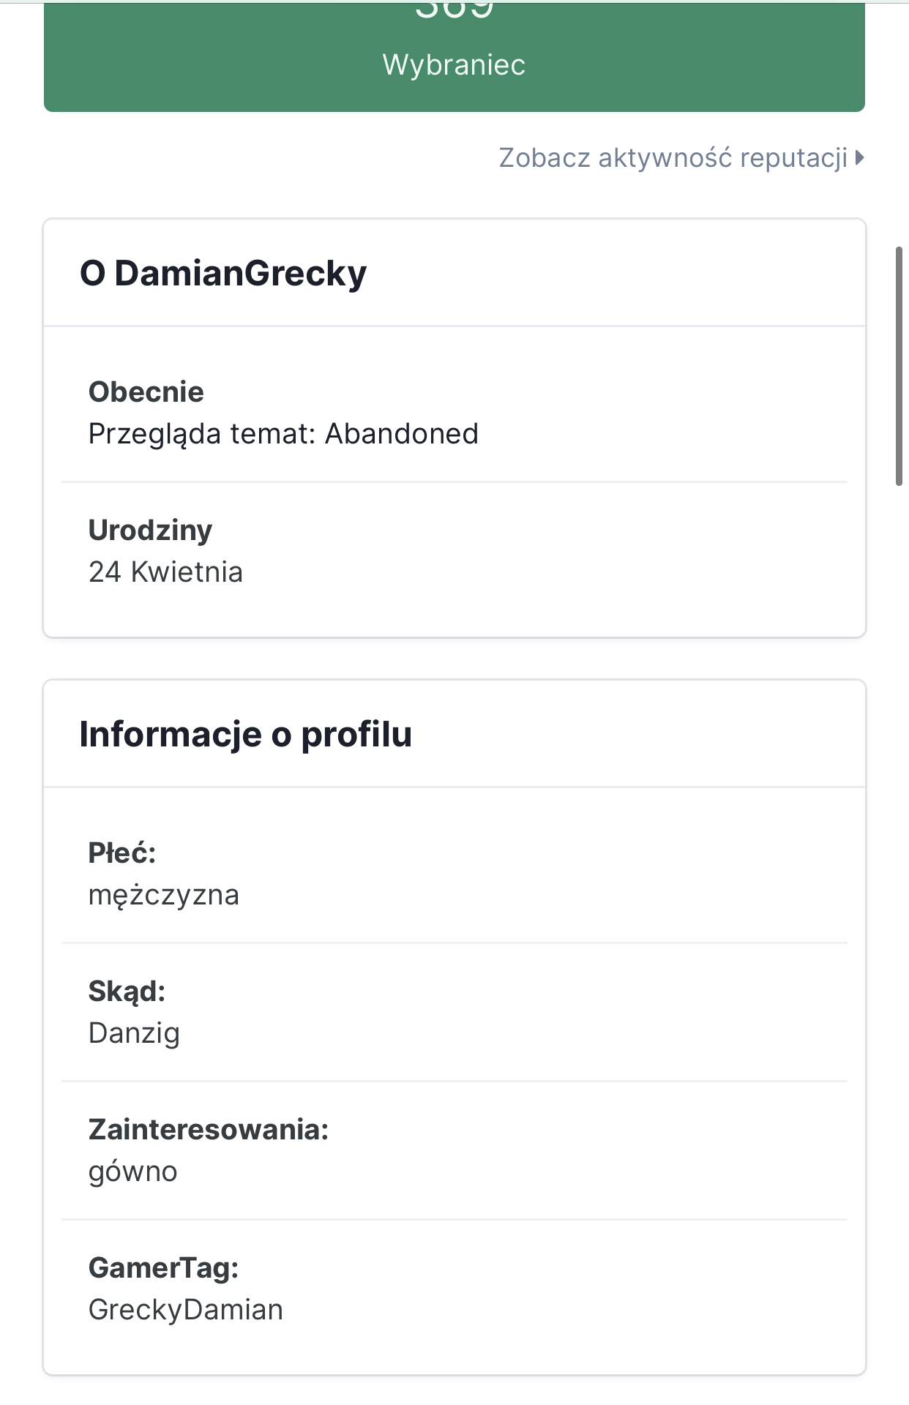Click the word Abandoned in current activity
This screenshot has width=909, height=1405.
click(x=402, y=434)
